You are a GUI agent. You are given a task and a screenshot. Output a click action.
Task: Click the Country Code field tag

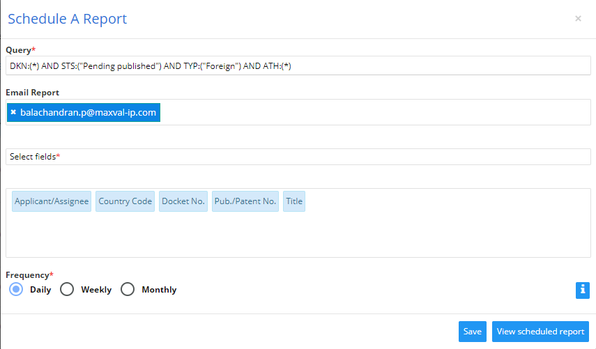click(125, 201)
